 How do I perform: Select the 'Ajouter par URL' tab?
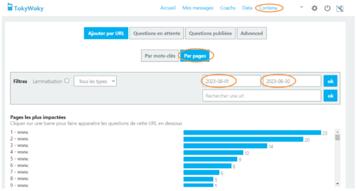coord(106,33)
